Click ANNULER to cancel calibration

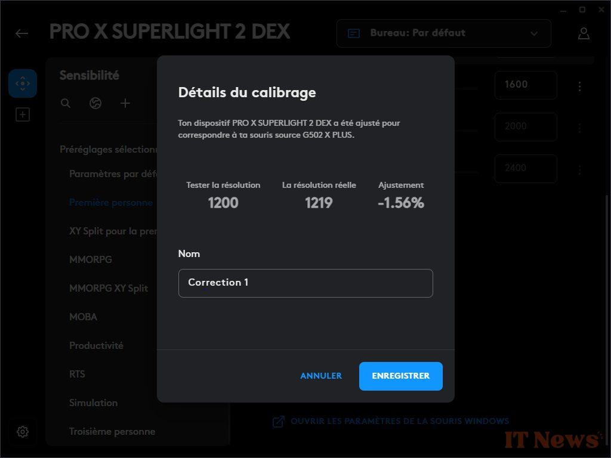pos(321,376)
